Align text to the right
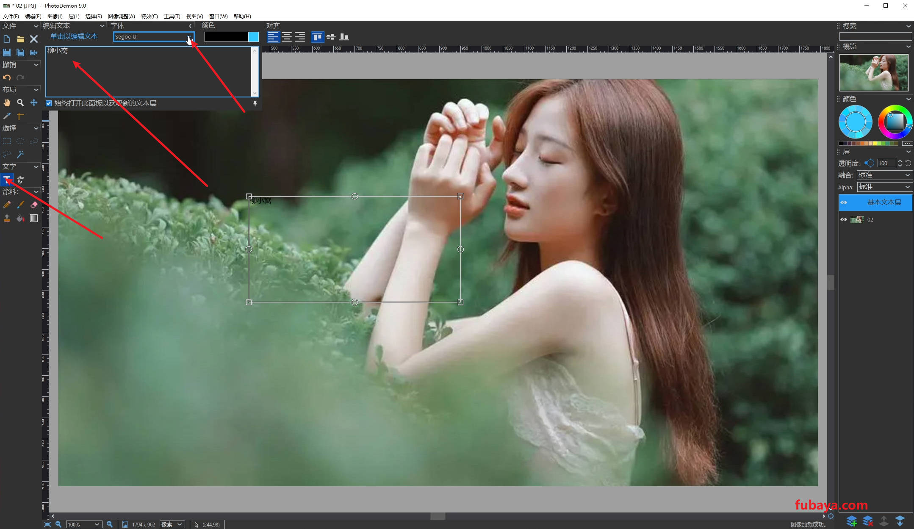The height and width of the screenshot is (529, 914). pos(300,37)
